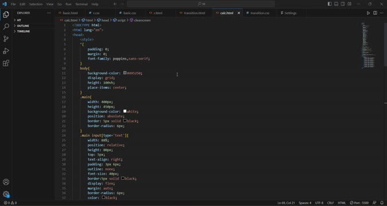This screenshot has width=387, height=206.
Task: Open the Search view in the activity bar
Action: coord(6,26)
